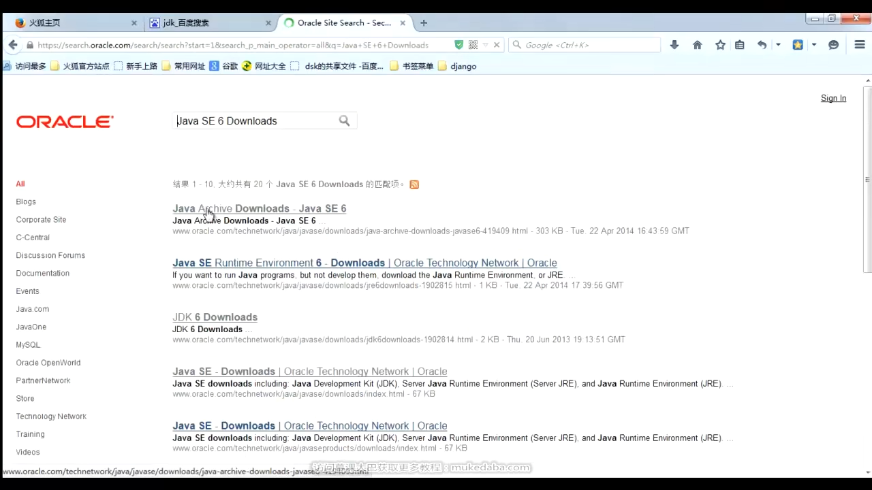The height and width of the screenshot is (490, 872).
Task: Open the JDK 6 Downloads result
Action: (215, 317)
